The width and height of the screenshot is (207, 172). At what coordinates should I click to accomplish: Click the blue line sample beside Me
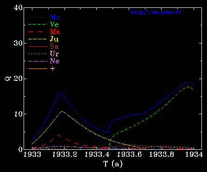click(38, 18)
